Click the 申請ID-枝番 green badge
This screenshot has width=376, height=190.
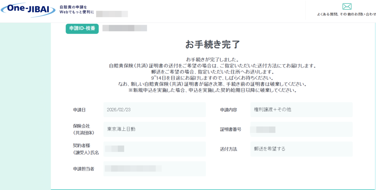click(82, 28)
